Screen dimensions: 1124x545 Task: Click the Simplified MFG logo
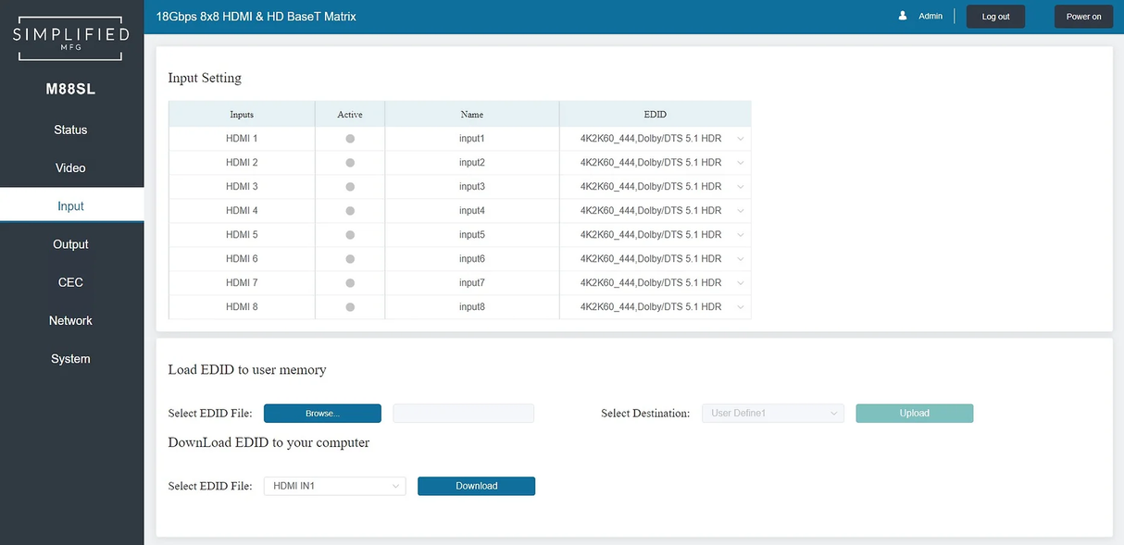[71, 37]
